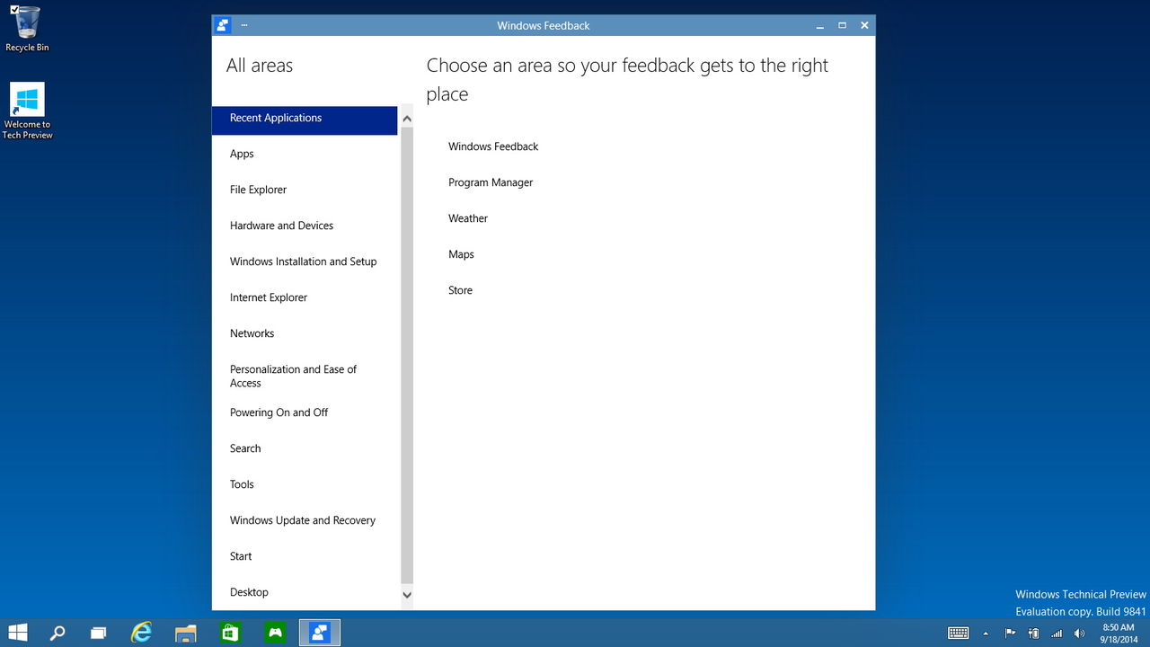Screen dimensions: 1150x647
Task: Open the Xbox app on the taskbar
Action: [x=275, y=633]
